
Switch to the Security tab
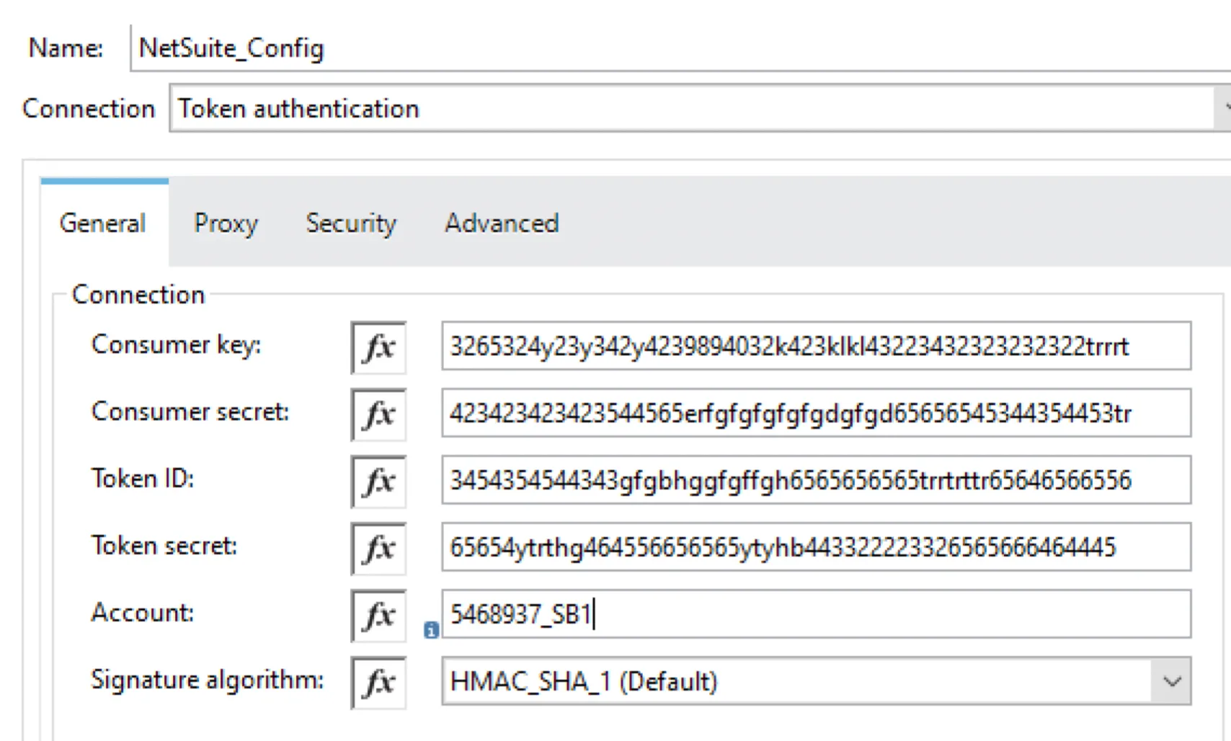[351, 223]
